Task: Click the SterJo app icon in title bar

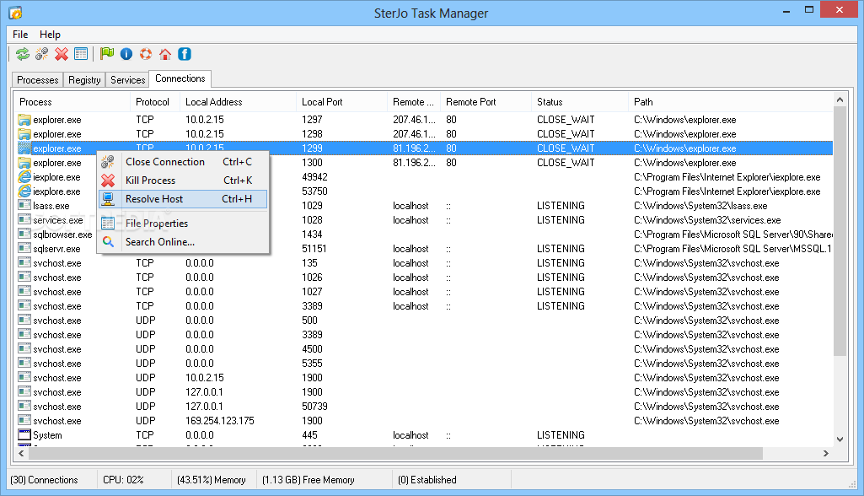Action: coord(15,12)
